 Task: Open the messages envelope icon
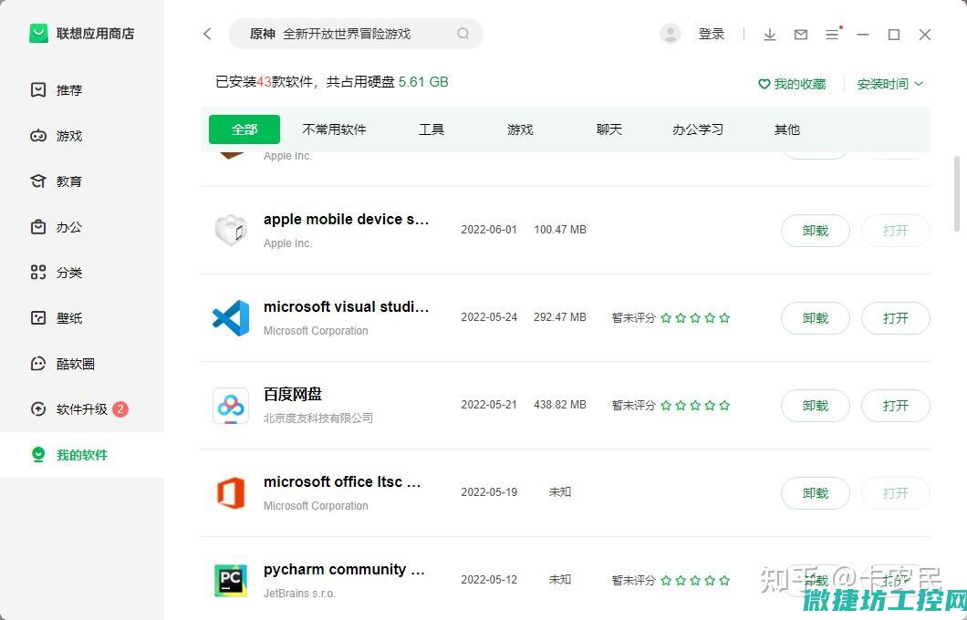click(800, 35)
